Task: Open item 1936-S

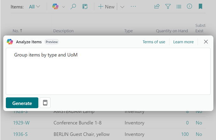Action: 20,134
